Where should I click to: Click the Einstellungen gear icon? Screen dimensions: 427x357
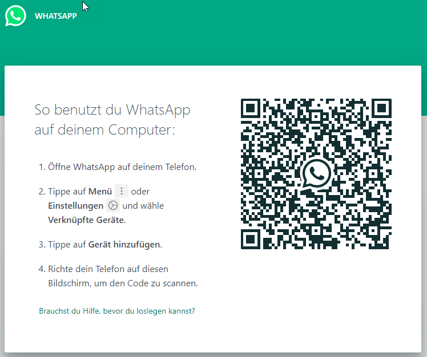coord(113,206)
